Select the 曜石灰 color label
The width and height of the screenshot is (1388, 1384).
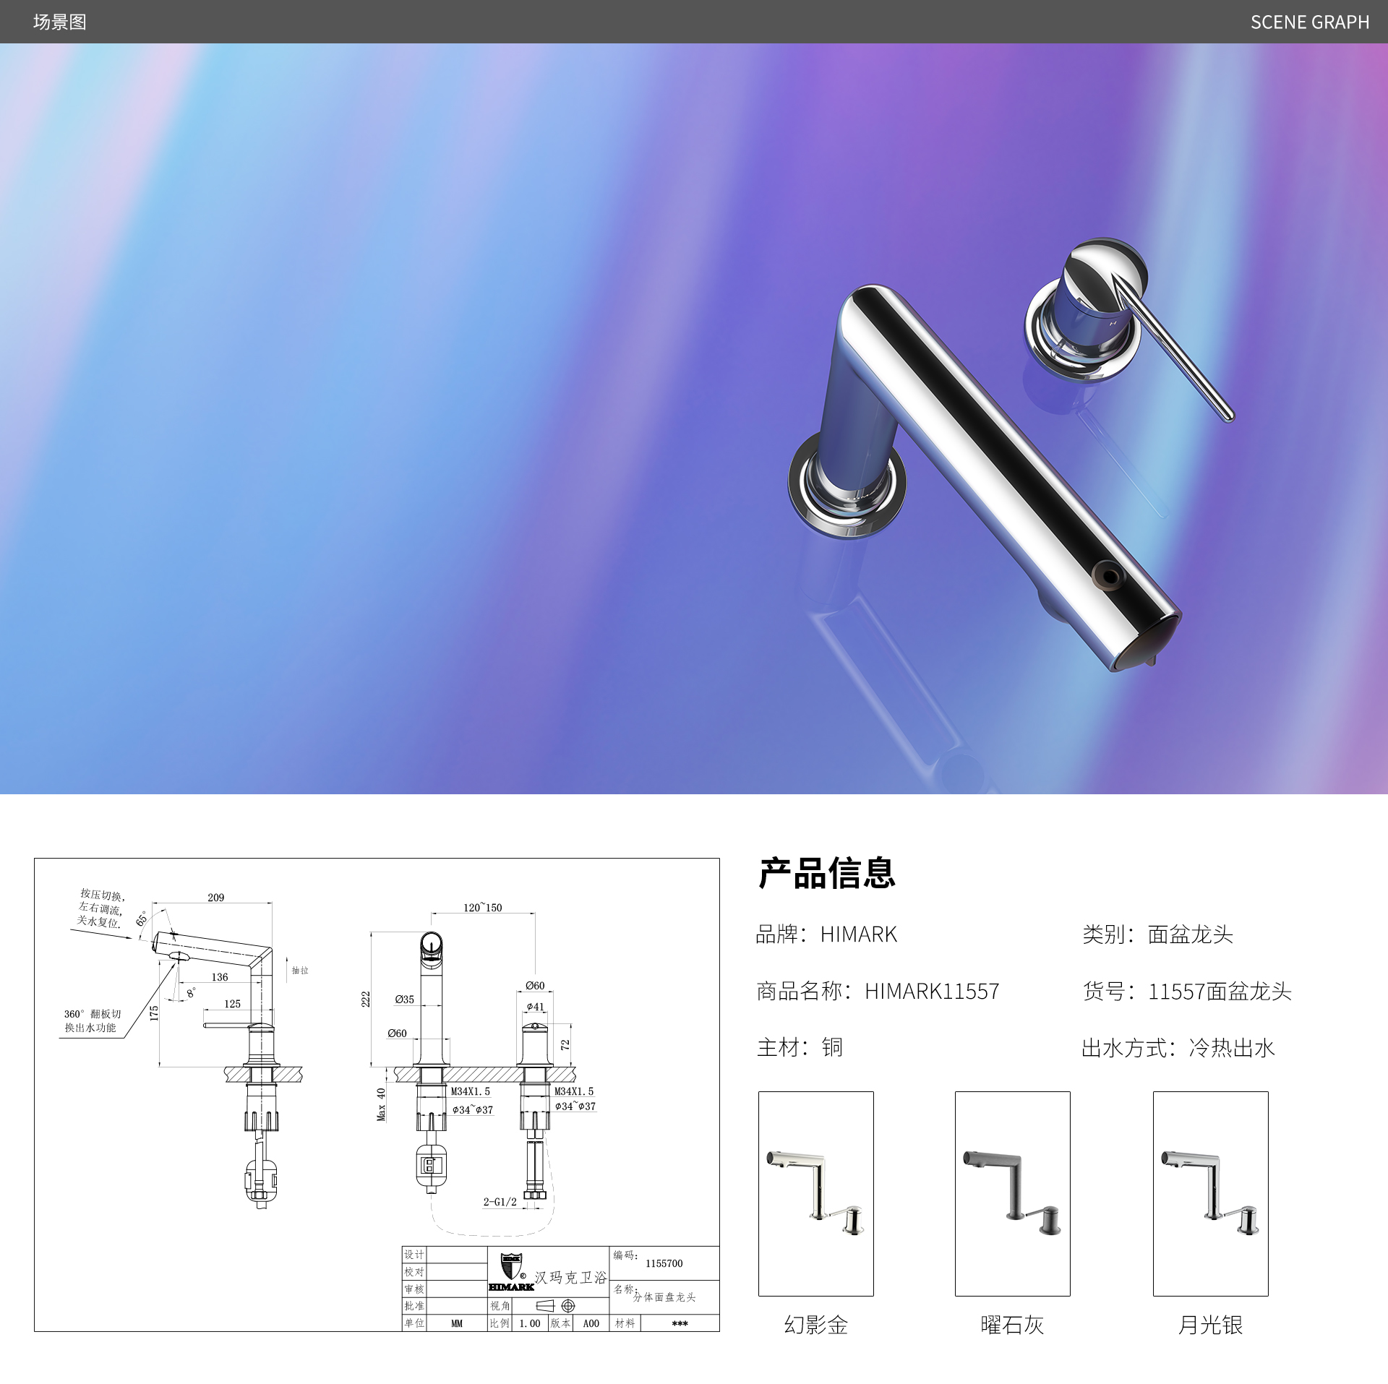click(x=1012, y=1325)
